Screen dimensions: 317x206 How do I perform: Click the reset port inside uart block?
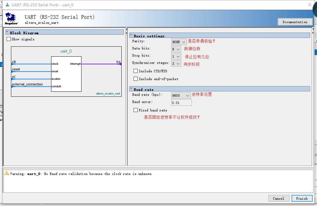click(55, 71)
